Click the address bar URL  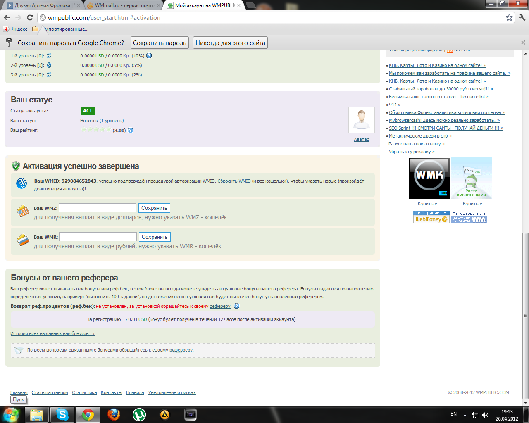click(x=104, y=18)
